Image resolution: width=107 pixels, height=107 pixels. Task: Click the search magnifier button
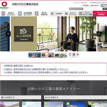pos(105,9)
